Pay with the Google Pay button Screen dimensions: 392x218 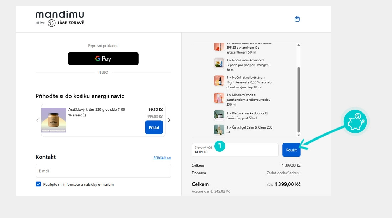pos(103,59)
